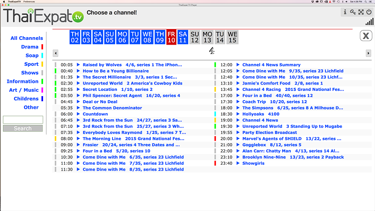
Task: Go to next channel with right arrow
Action: pyautogui.click(x=368, y=53)
